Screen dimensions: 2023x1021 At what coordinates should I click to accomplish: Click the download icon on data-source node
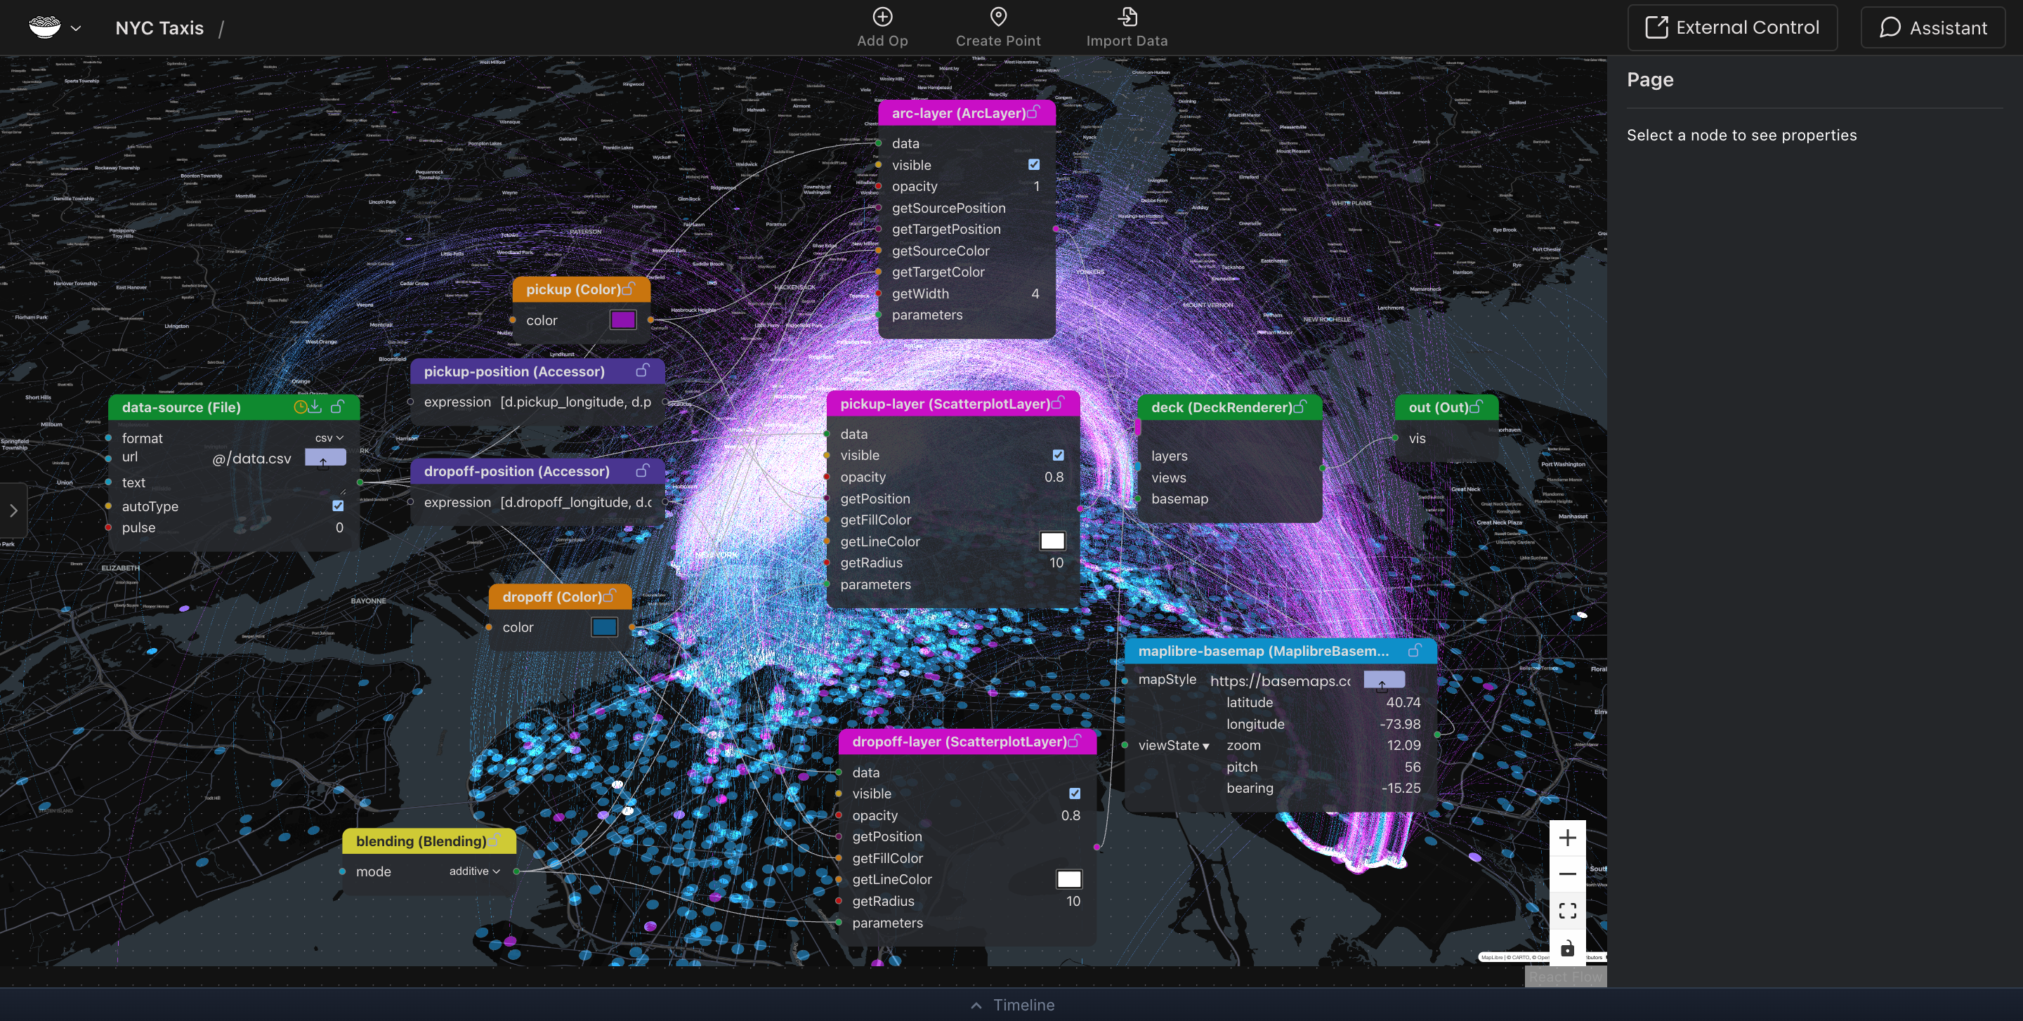pos(315,407)
